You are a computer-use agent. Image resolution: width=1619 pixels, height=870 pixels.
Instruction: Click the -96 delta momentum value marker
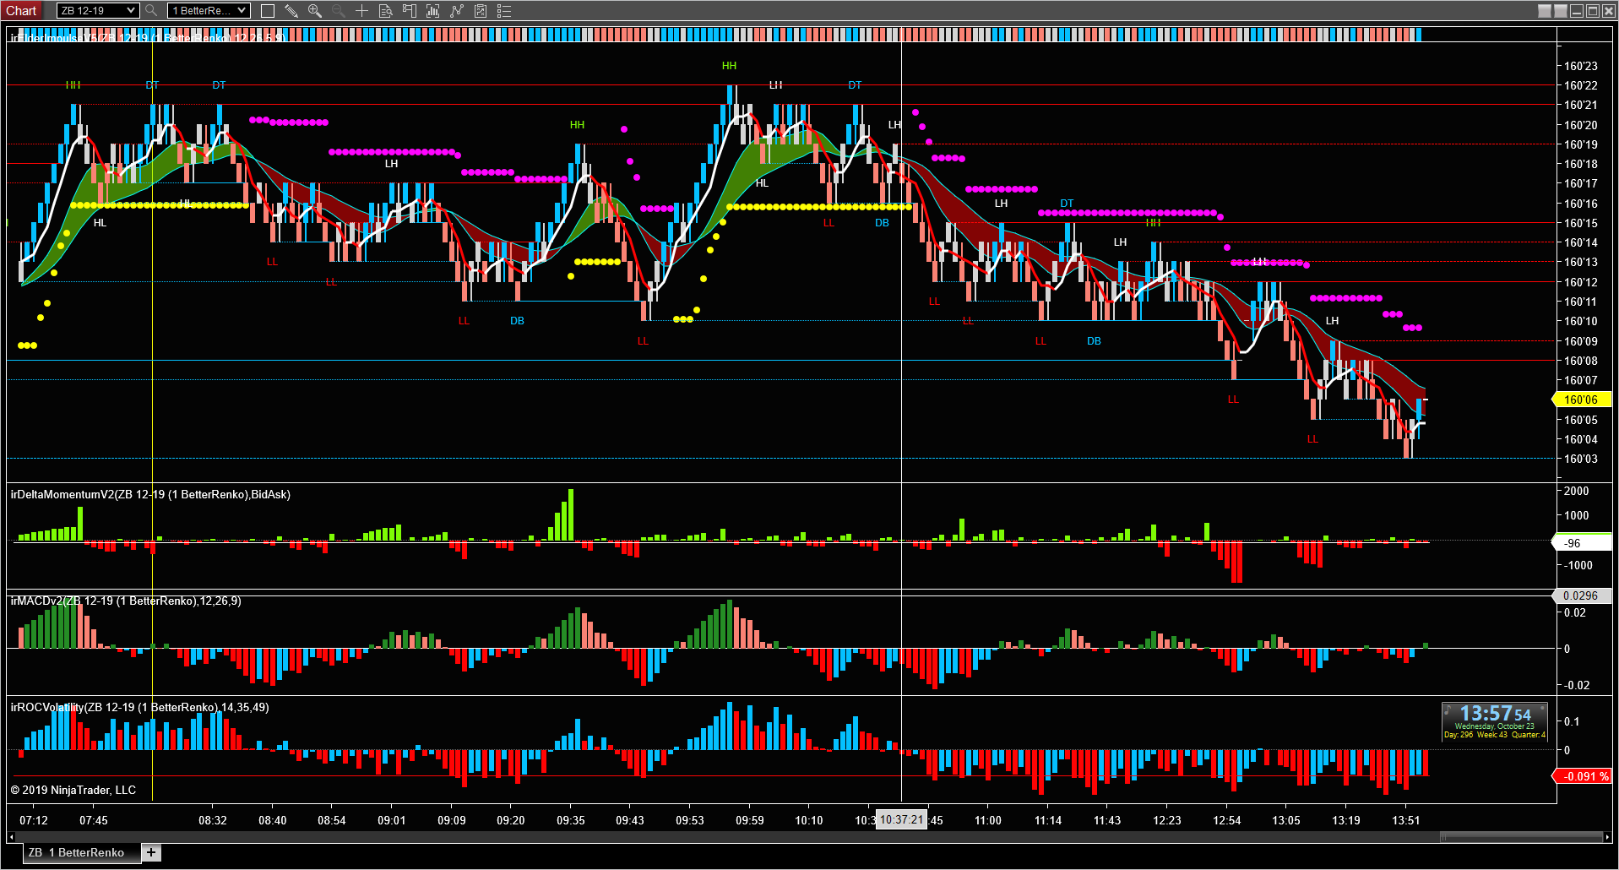[1580, 543]
